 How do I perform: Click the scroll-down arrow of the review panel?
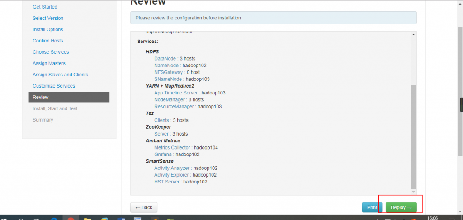pyautogui.click(x=413, y=192)
